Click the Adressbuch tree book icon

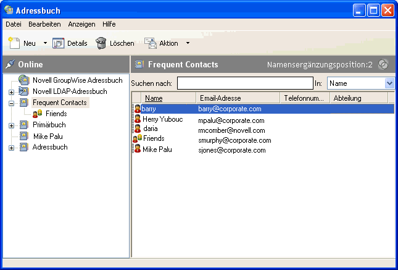24,147
